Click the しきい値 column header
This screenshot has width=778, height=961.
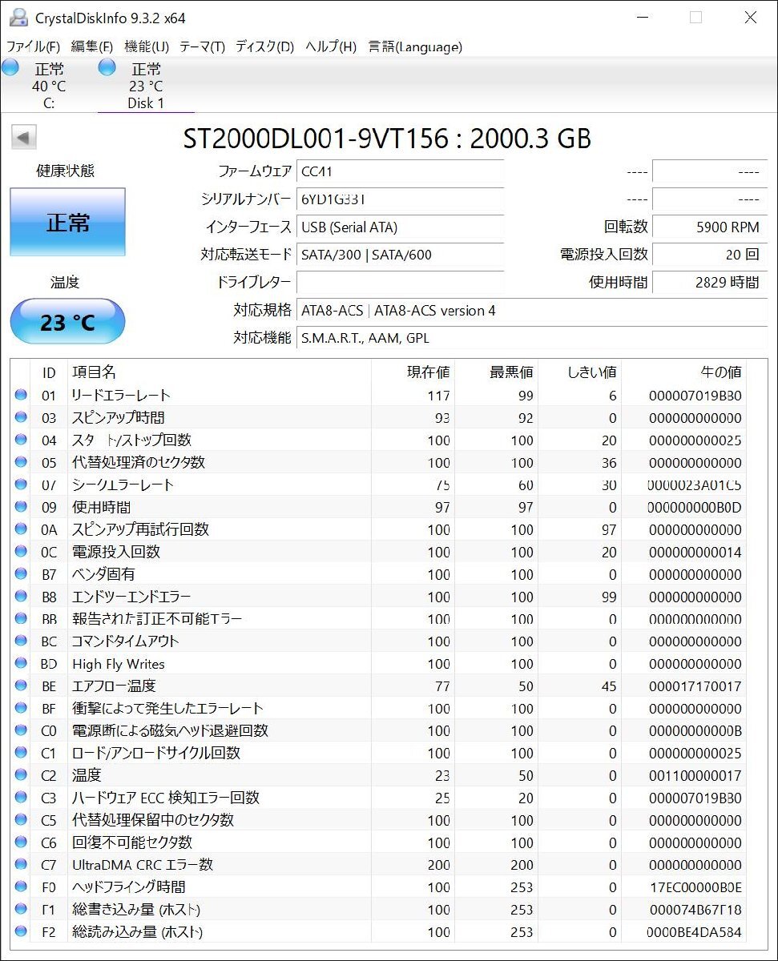tap(579, 372)
